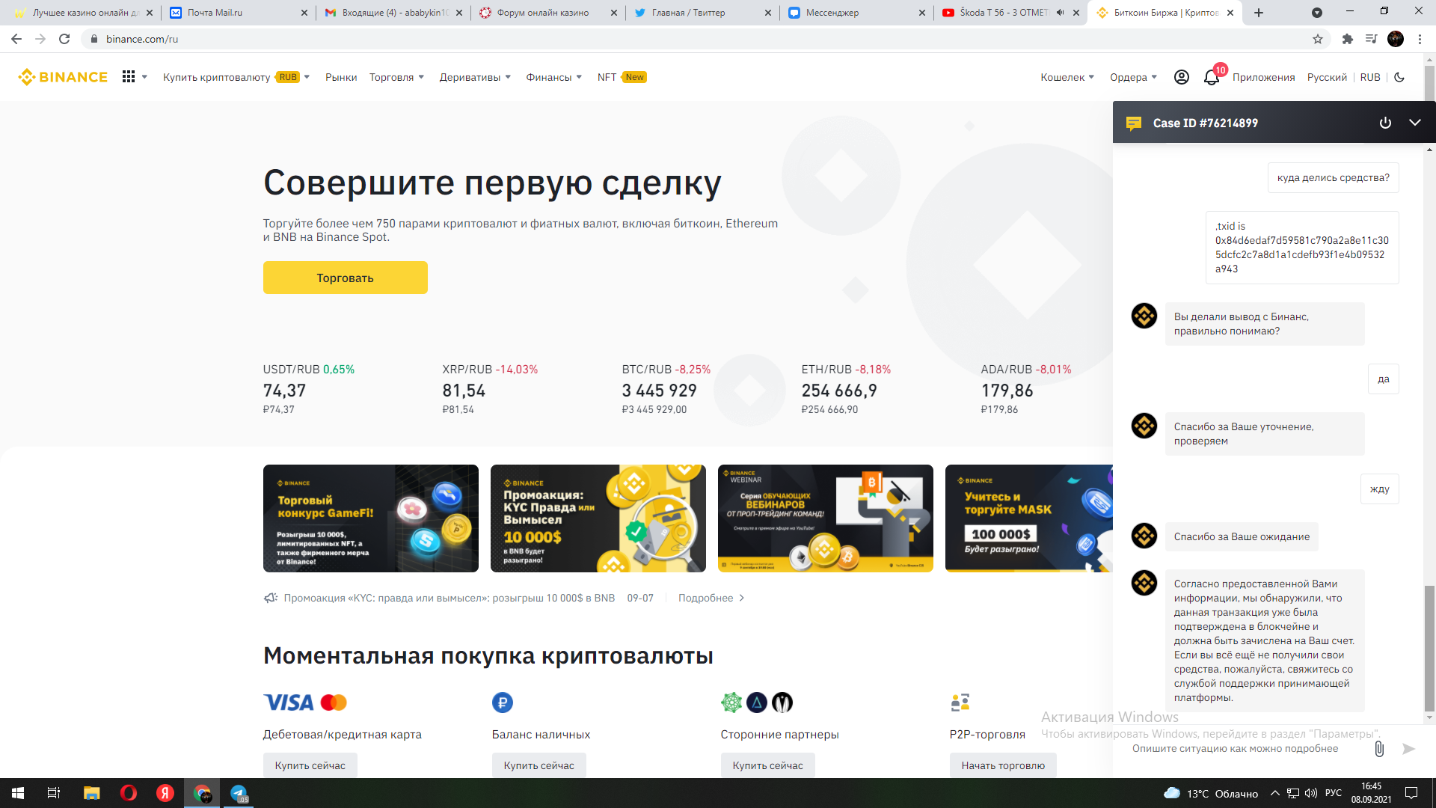Open KYC Правда или Вымысел banner
Screen dimensions: 1436x808
[598, 518]
